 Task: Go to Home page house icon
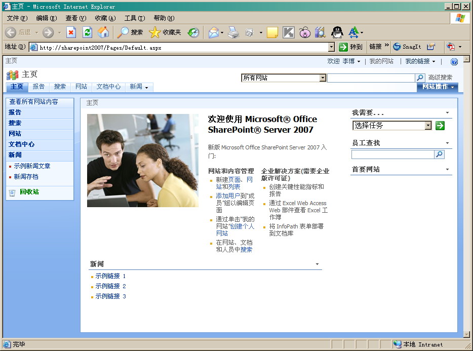point(103,32)
